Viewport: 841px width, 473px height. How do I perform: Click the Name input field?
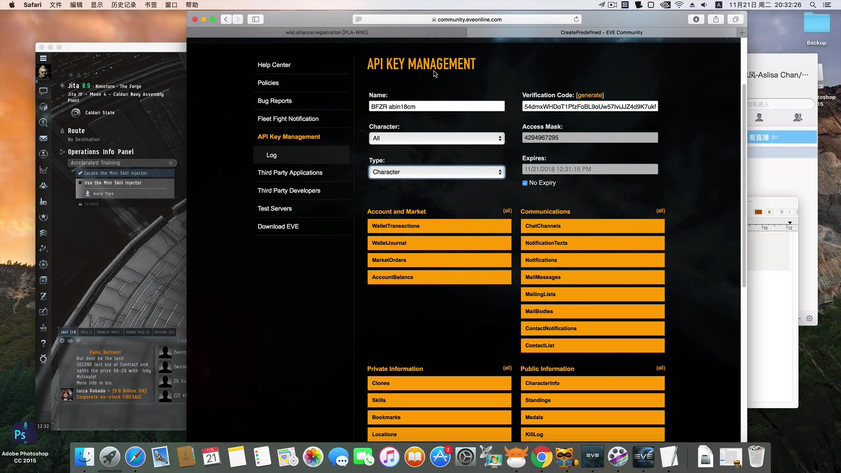437,106
